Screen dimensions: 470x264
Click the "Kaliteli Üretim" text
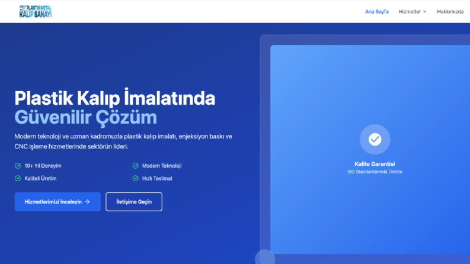pyautogui.click(x=40, y=178)
